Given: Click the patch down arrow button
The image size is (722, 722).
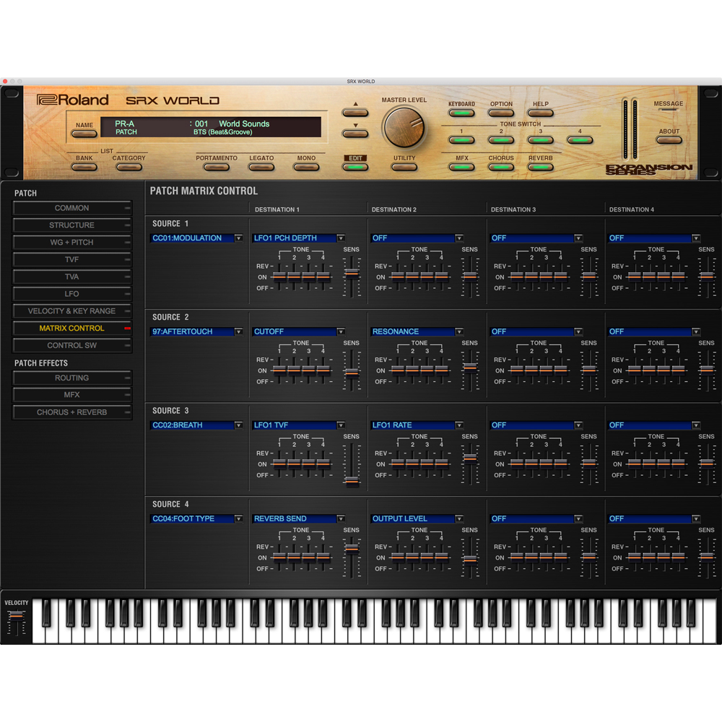Looking at the screenshot, I should [x=355, y=134].
